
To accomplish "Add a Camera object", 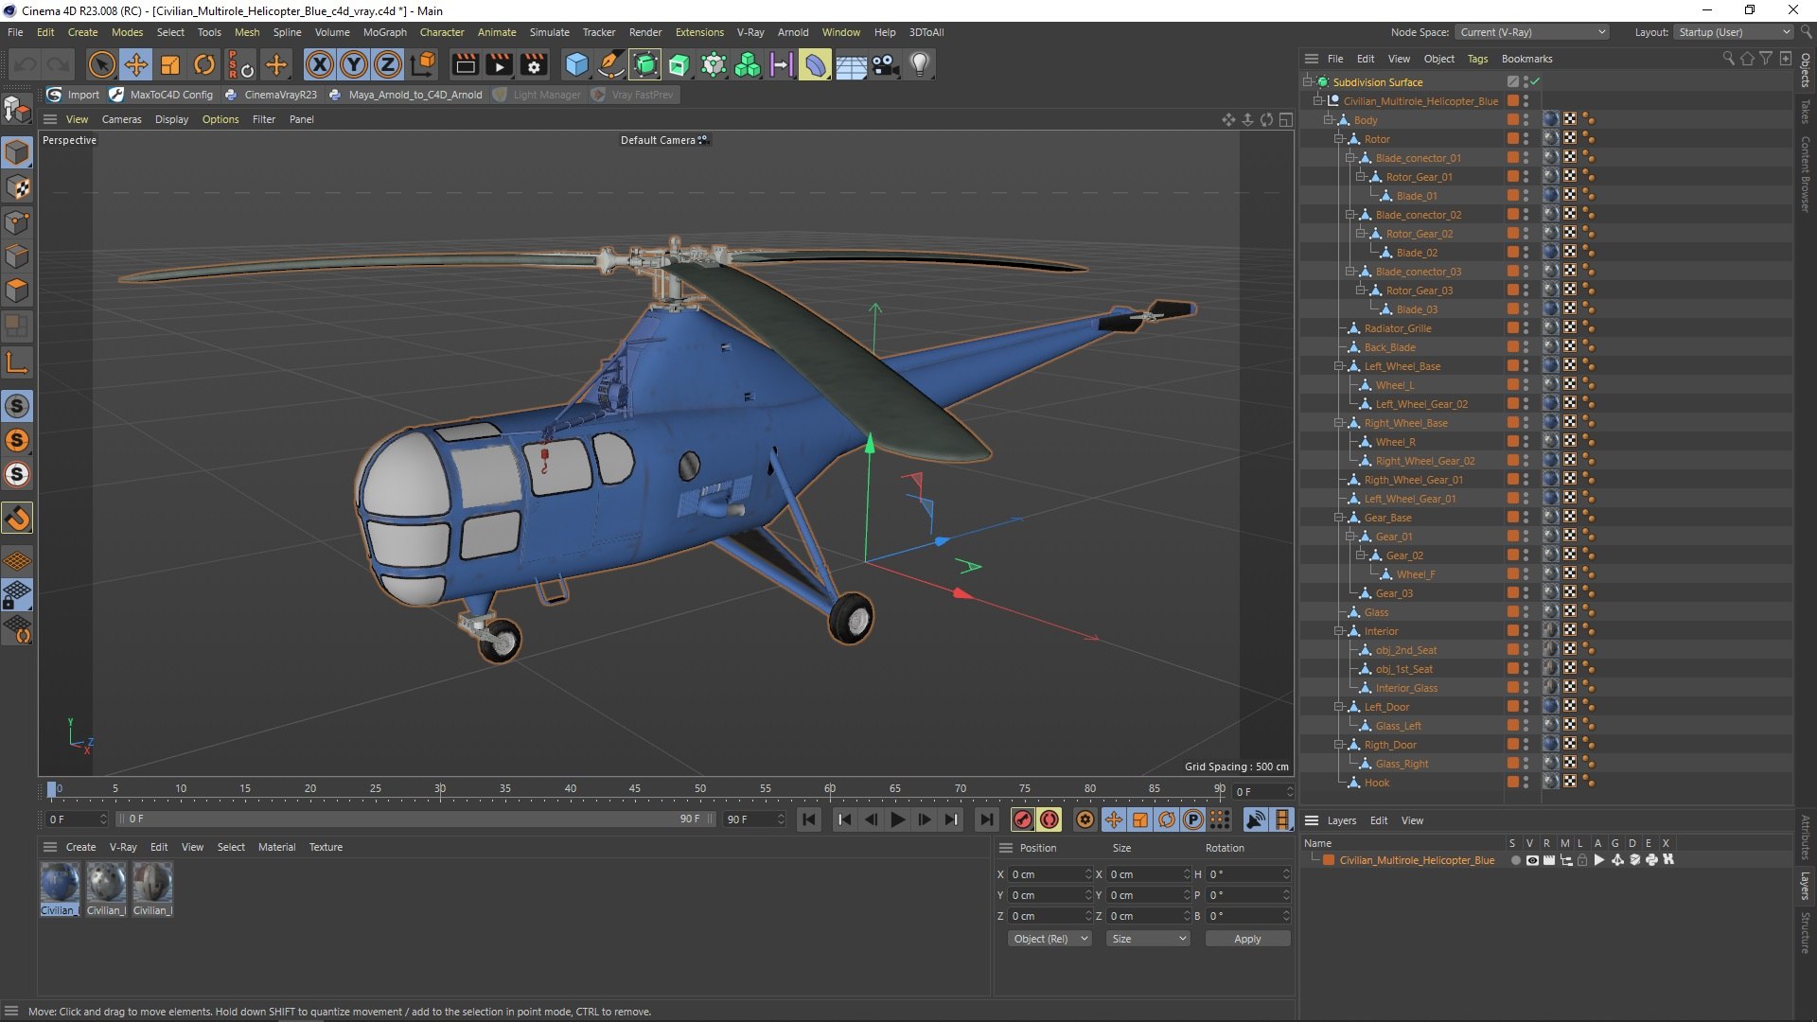I will pos(886,64).
